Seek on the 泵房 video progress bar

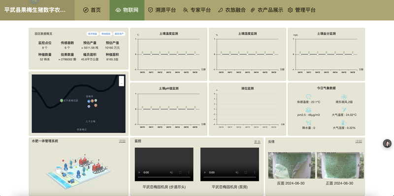click(x=230, y=177)
